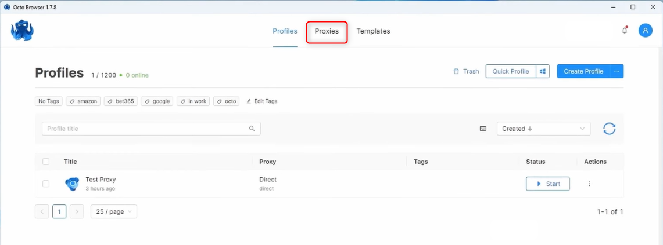This screenshot has height=245, width=663.
Task: Click the Proxy column header
Action: click(x=268, y=162)
